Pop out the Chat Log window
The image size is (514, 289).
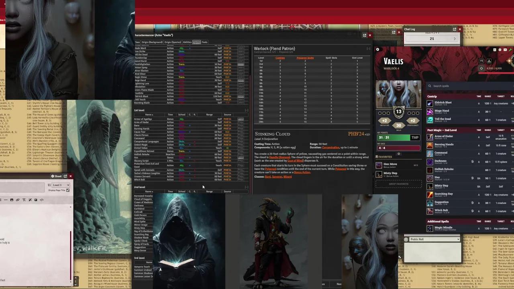(455, 29)
